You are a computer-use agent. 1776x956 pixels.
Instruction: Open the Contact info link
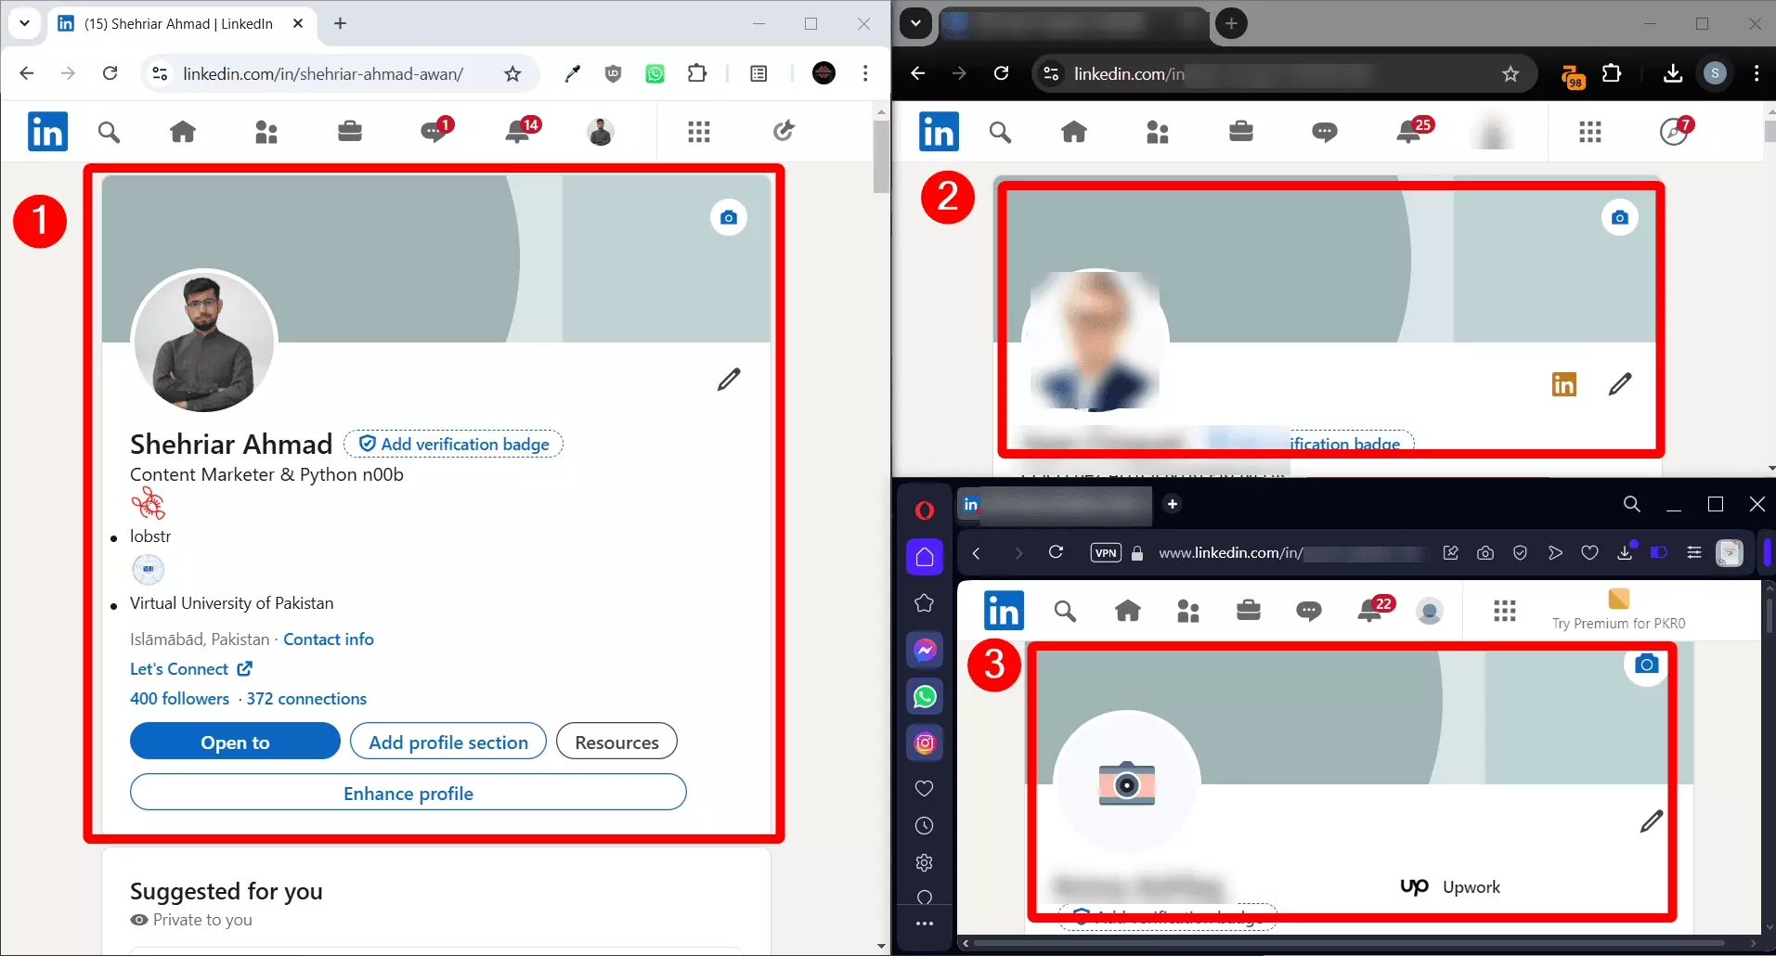328,639
